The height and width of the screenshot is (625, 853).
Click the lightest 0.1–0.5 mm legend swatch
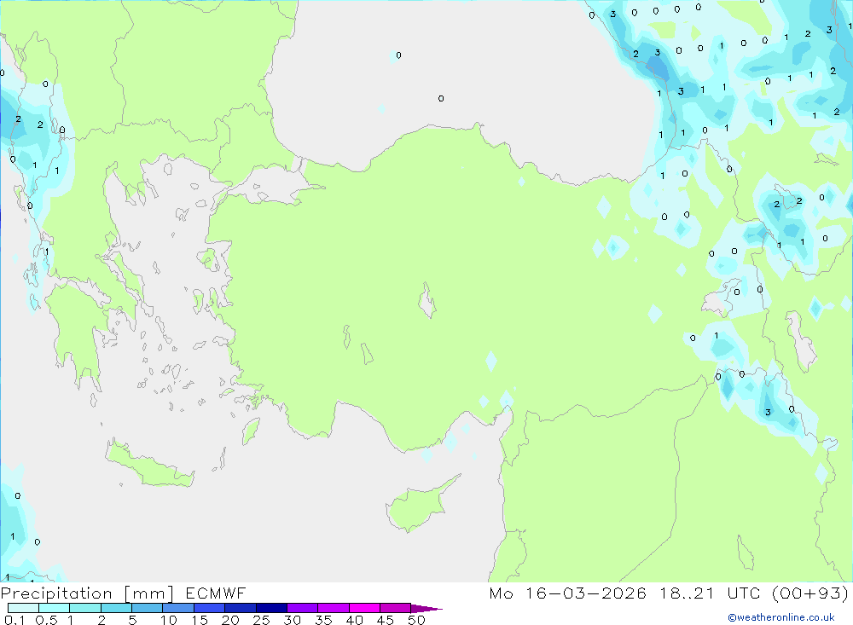click(23, 608)
